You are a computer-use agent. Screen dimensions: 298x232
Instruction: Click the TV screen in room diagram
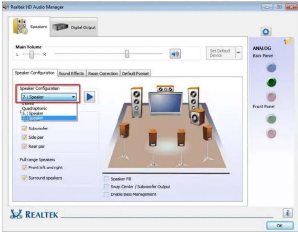[x=165, y=104]
